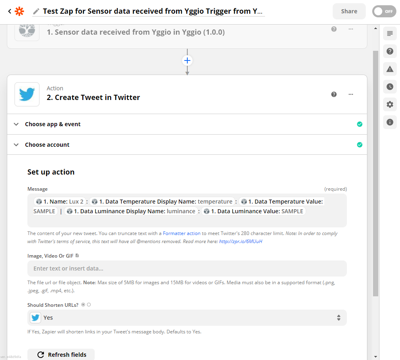The height and width of the screenshot is (360, 400).
Task: Click the Refresh fields button
Action: tap(61, 354)
